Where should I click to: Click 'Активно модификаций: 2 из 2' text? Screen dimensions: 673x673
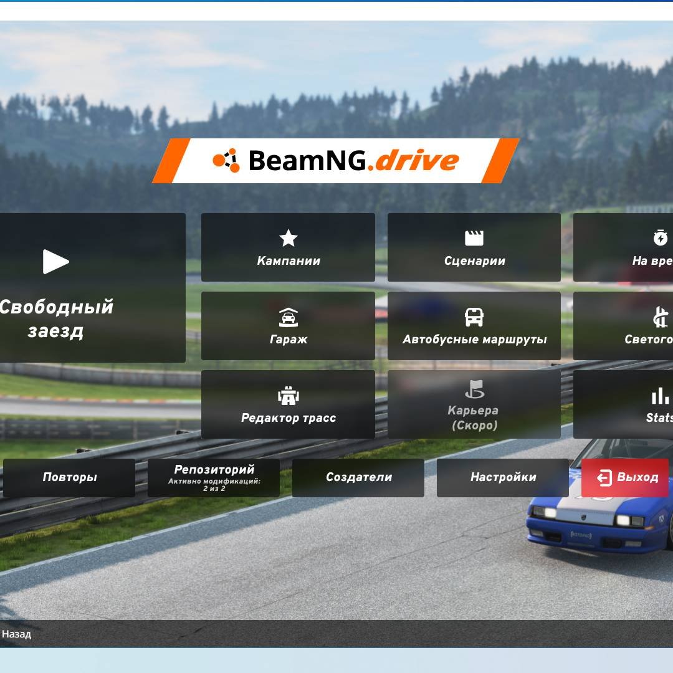[214, 485]
